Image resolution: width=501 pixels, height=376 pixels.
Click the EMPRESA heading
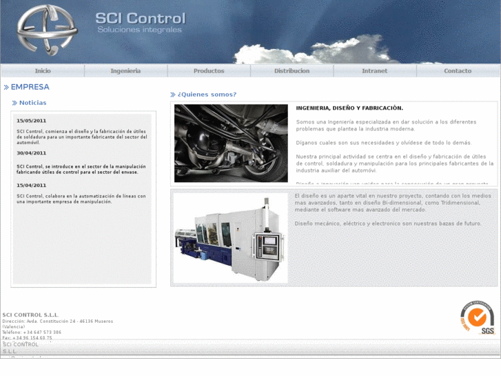coord(30,87)
